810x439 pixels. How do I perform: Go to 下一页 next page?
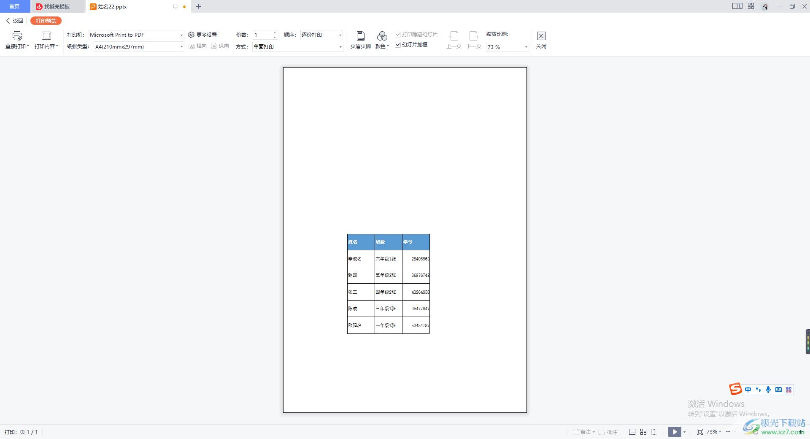coord(474,40)
